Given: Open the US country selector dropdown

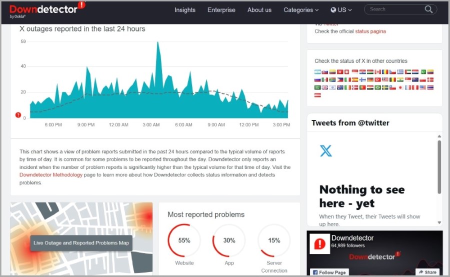Looking at the screenshot, I should coord(341,10).
